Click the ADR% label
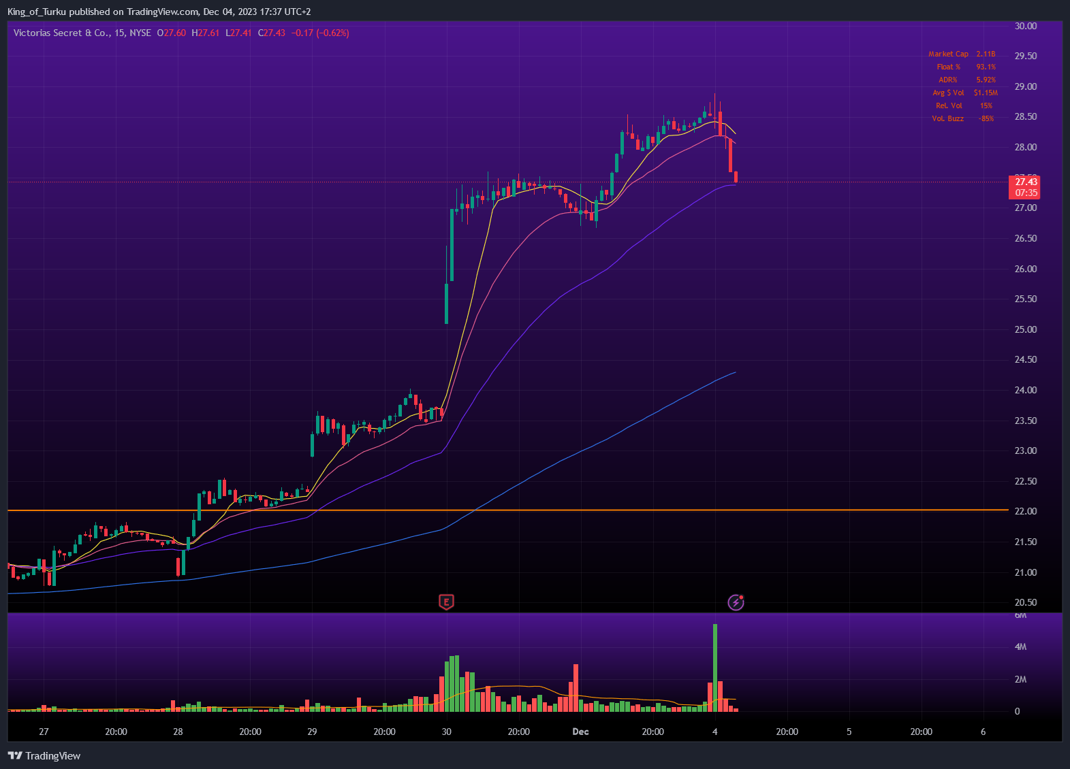Screen dimensions: 1070x769 [948, 80]
